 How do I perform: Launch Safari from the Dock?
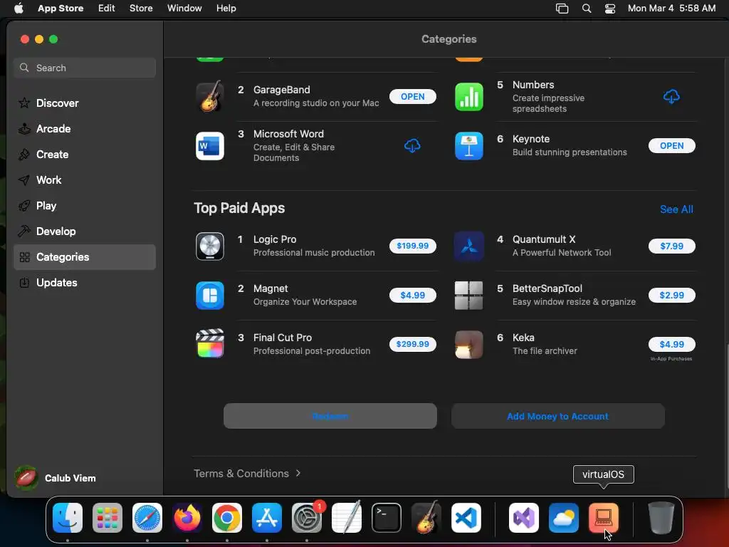click(x=147, y=518)
